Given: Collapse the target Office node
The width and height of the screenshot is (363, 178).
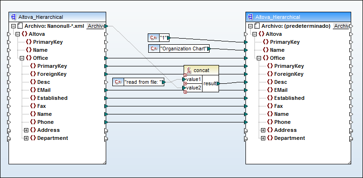Looking at the screenshot, I should [x=259, y=58].
